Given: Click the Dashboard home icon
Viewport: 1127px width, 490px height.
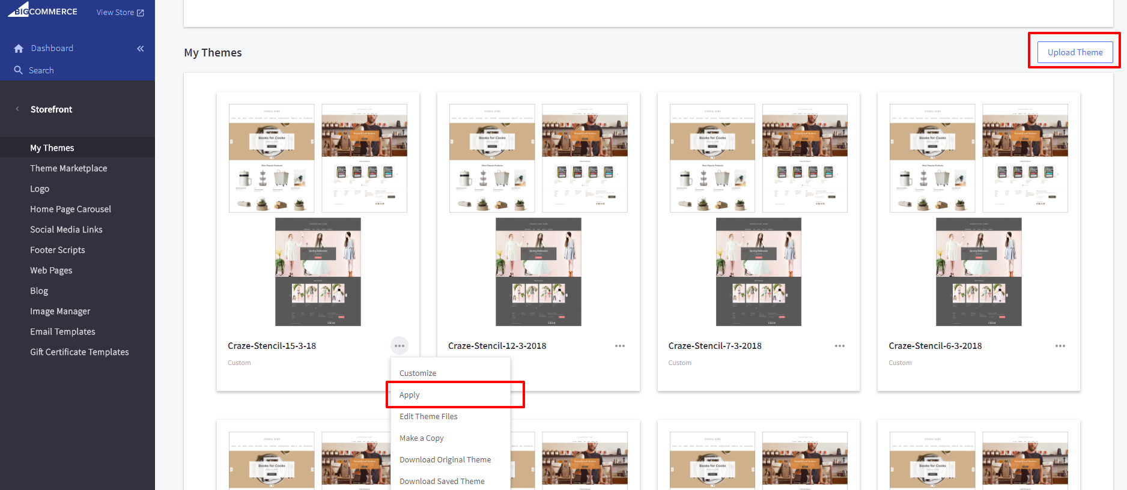Looking at the screenshot, I should pyautogui.click(x=19, y=48).
